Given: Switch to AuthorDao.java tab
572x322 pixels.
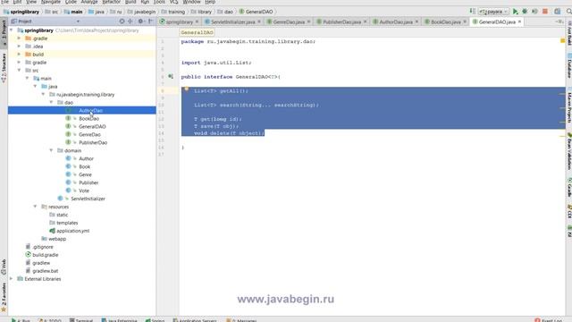Looking at the screenshot, I should 395,21.
